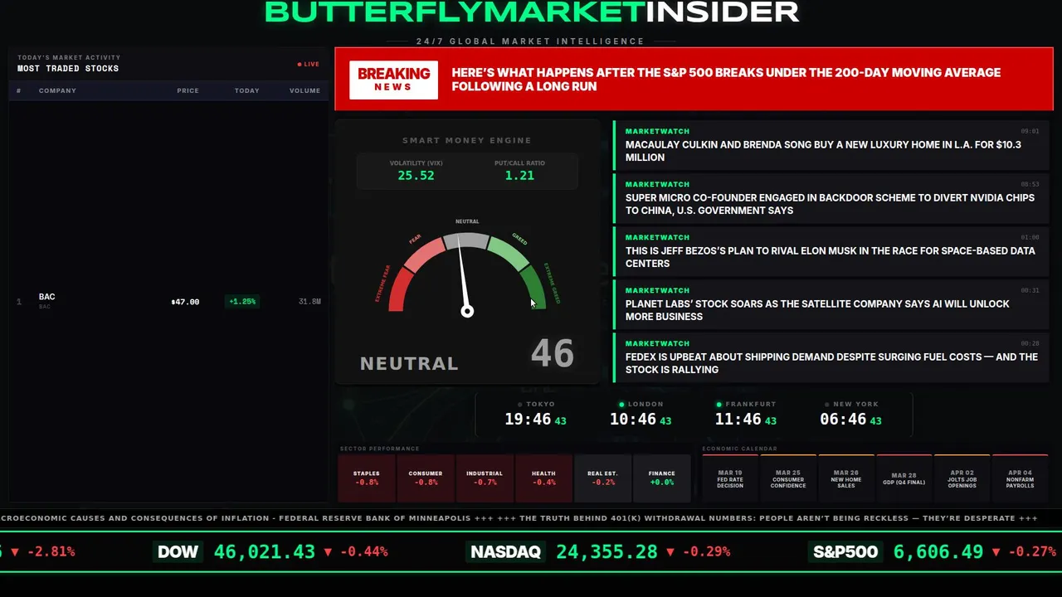The height and width of the screenshot is (597, 1062).
Task: Click the Tokyo market-closed status dot
Action: point(520,405)
